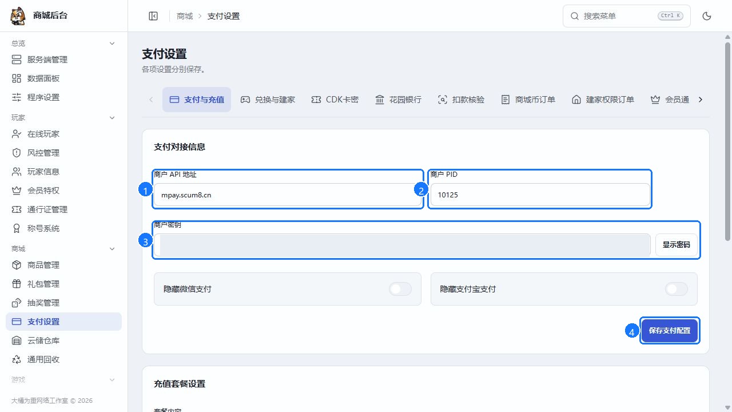732x412 pixels.
Task: Open 服务端管理 server icon in sidebar
Action: 17,60
